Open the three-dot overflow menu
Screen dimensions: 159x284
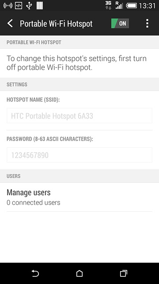[147, 24]
